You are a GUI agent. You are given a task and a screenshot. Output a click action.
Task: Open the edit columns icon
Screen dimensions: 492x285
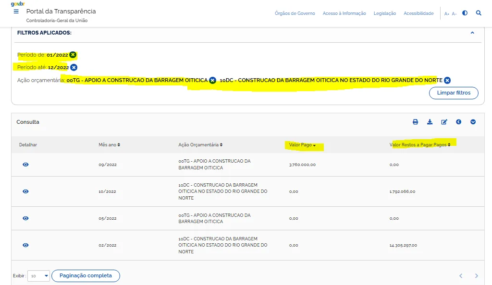(x=444, y=122)
